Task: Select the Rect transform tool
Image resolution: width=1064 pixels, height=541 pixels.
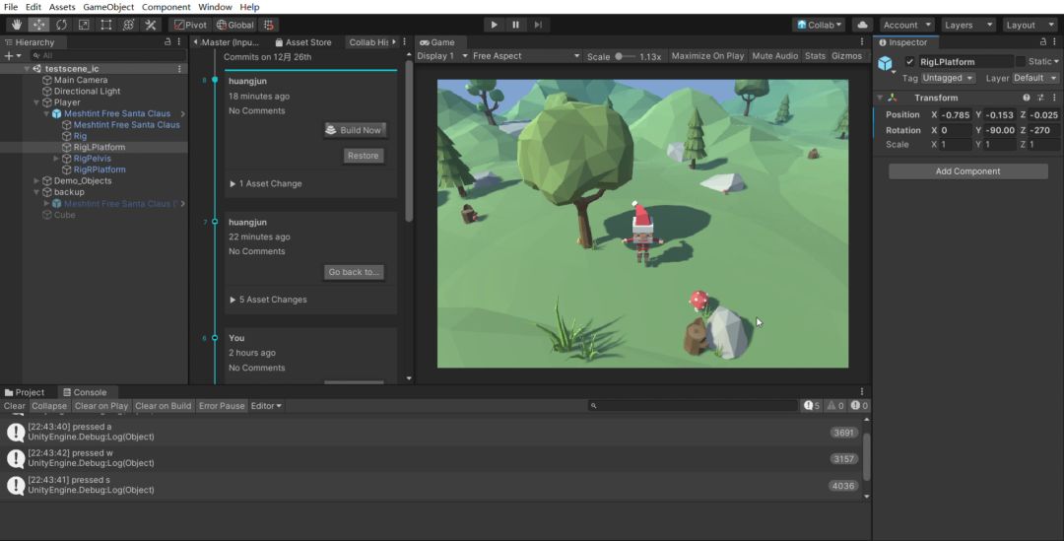Action: 106,25
